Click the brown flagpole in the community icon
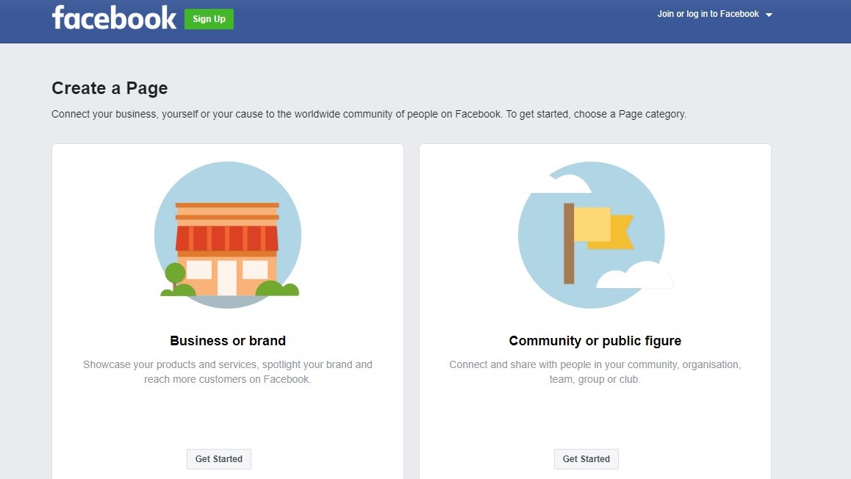 pos(569,244)
